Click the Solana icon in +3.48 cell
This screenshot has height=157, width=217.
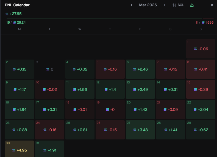pos(135,130)
